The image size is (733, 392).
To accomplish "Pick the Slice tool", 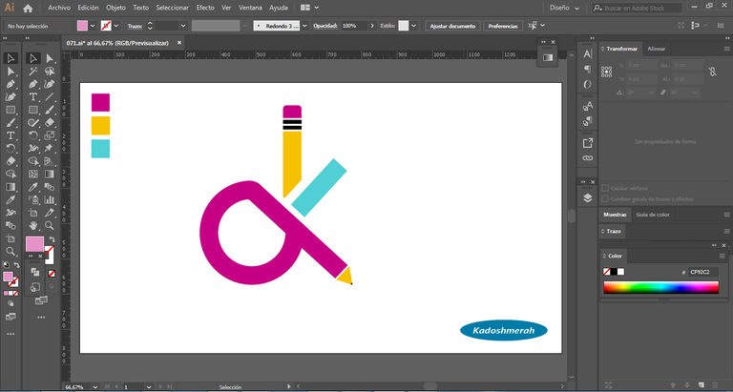I will 50,213.
